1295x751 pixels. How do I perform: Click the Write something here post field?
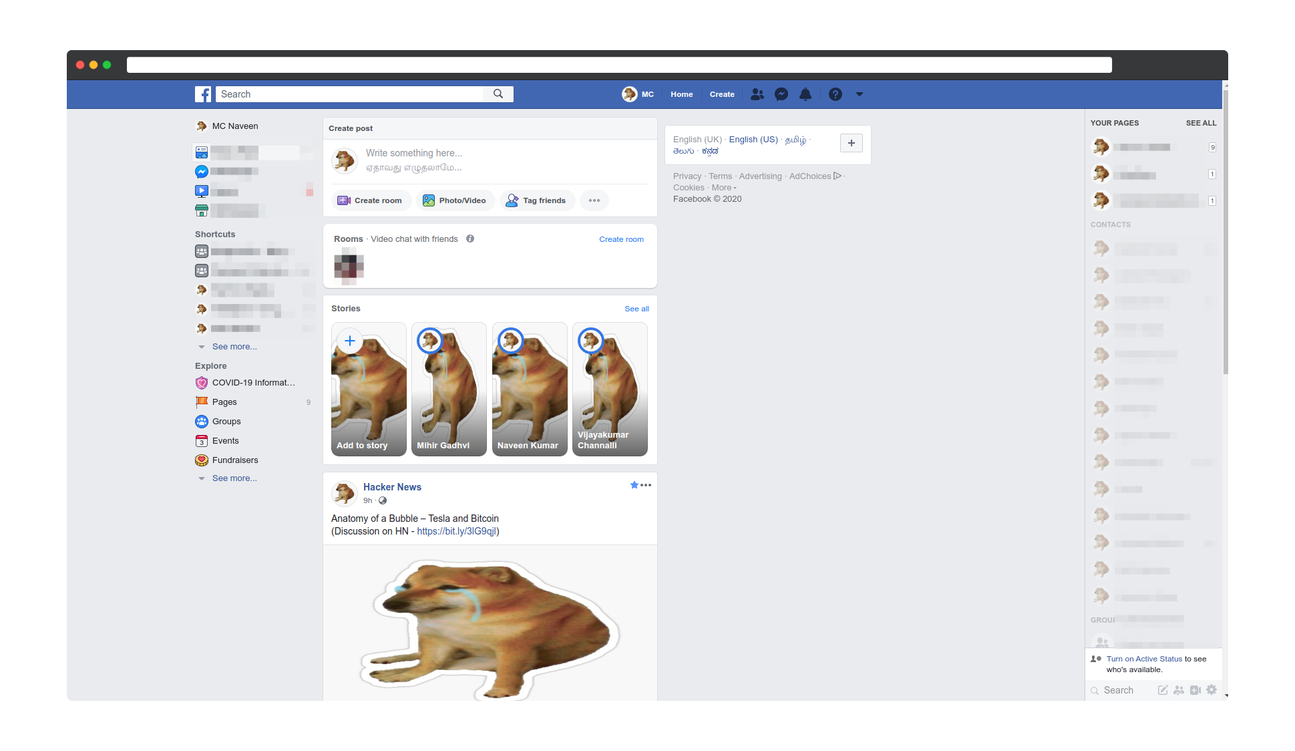[x=414, y=153]
